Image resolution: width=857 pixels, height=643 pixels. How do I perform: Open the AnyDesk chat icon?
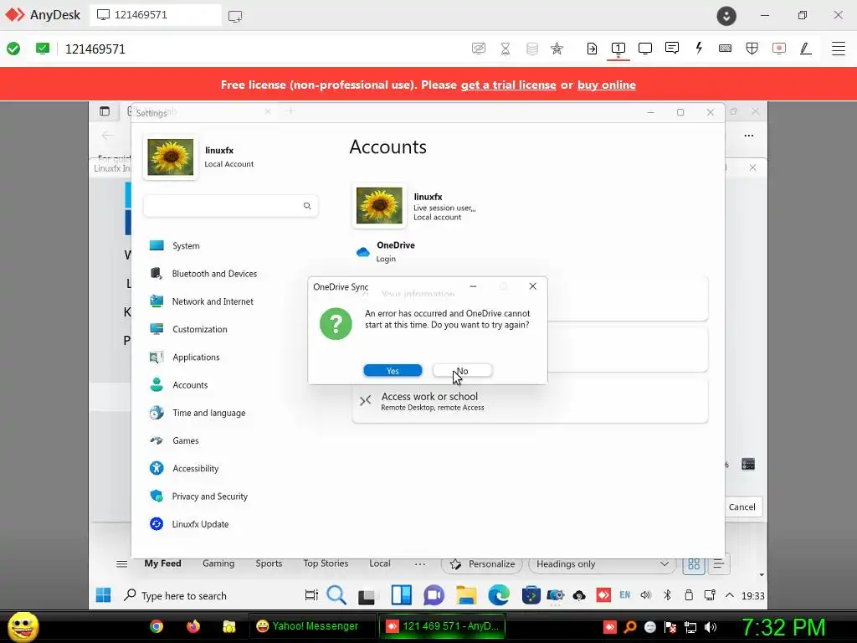coord(672,48)
